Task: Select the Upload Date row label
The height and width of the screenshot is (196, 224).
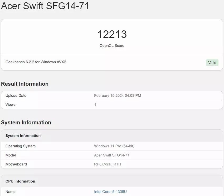Action: (x=16, y=96)
